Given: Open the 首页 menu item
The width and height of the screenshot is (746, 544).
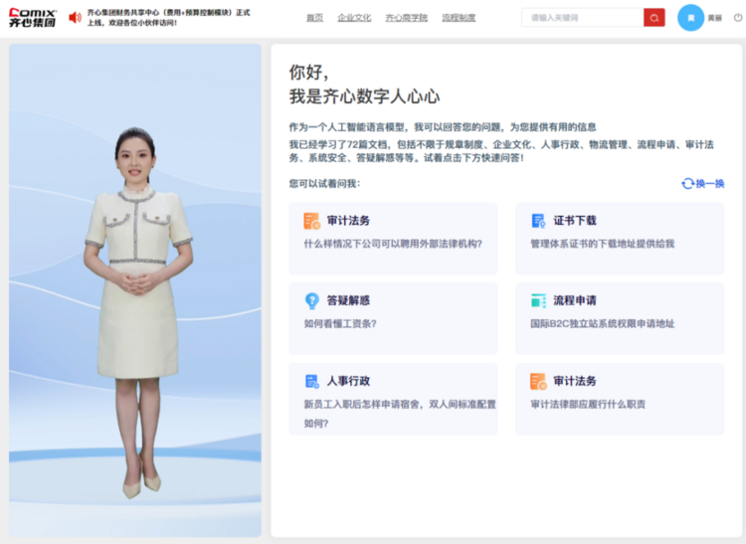Looking at the screenshot, I should coord(314,18).
